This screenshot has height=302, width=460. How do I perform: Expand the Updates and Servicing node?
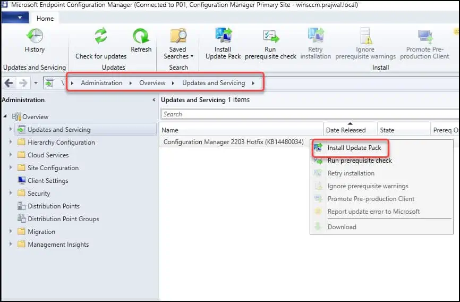pos(11,129)
